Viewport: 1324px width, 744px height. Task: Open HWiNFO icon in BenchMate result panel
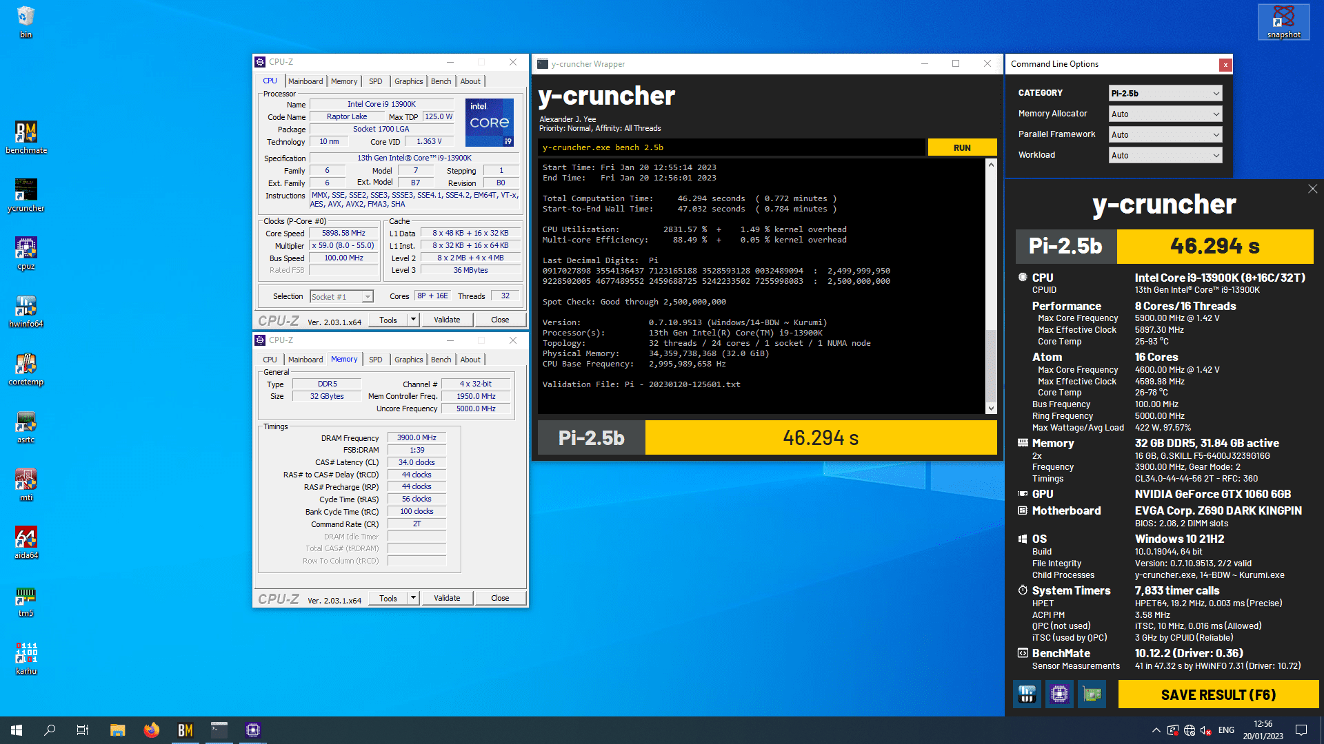pyautogui.click(x=1027, y=694)
